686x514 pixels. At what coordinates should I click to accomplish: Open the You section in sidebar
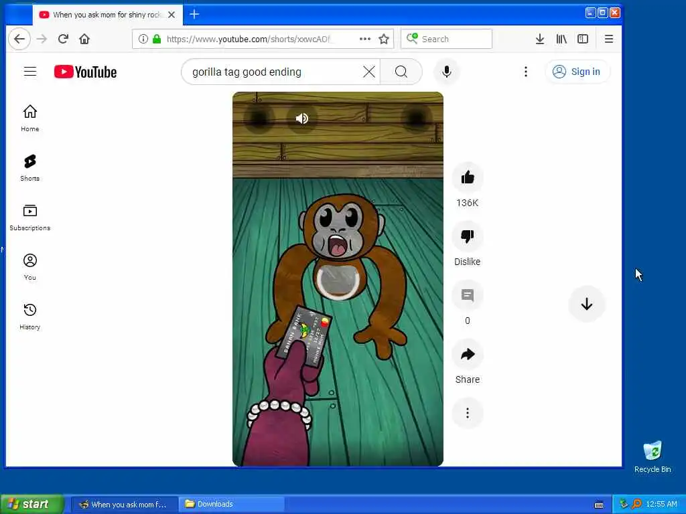coord(29,266)
